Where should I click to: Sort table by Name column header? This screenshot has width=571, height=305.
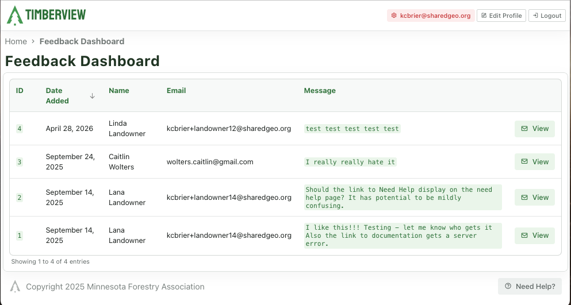click(x=118, y=91)
